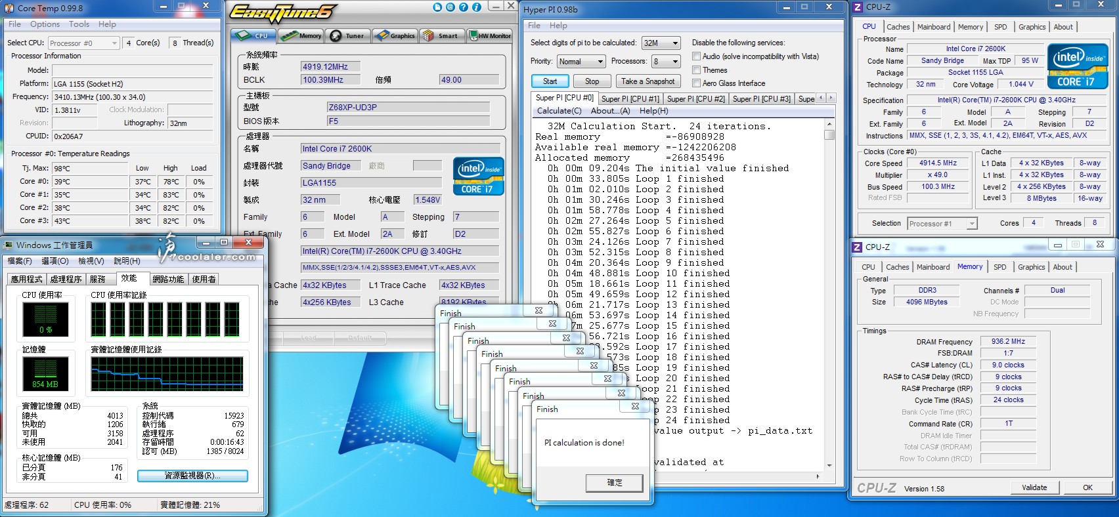Screen dimensions: 1119x517
Task: Click the top CPU-Z window Z icon
Action: click(x=857, y=7)
